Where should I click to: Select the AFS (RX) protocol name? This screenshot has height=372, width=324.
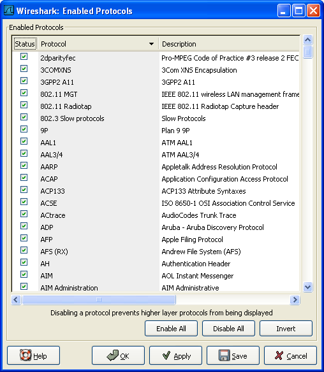[x=54, y=252]
